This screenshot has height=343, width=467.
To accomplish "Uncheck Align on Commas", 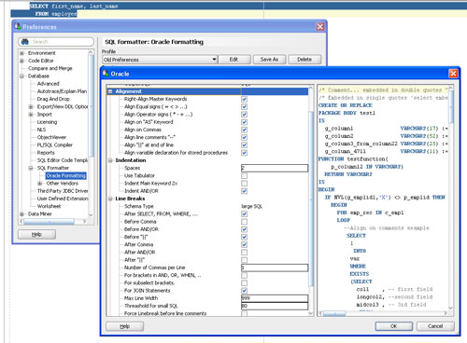I will click(x=245, y=130).
